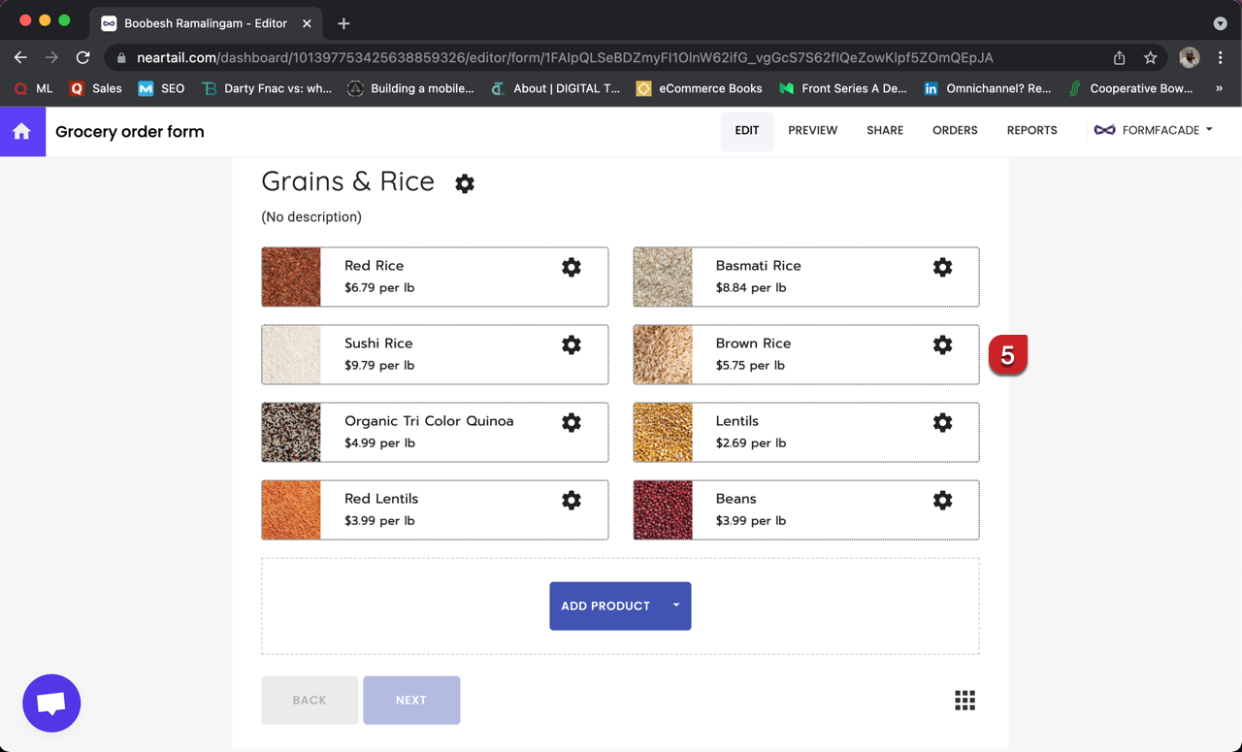1242x752 pixels.
Task: Open settings gear for Basmati Rice
Action: pyautogui.click(x=942, y=267)
